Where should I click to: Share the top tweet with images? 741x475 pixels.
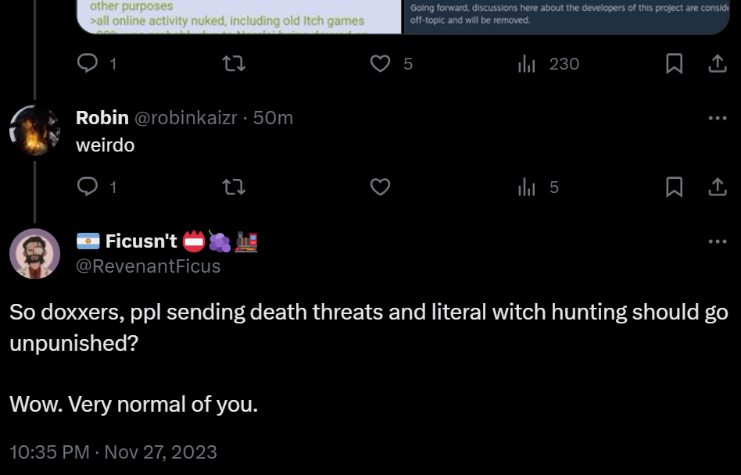(717, 64)
